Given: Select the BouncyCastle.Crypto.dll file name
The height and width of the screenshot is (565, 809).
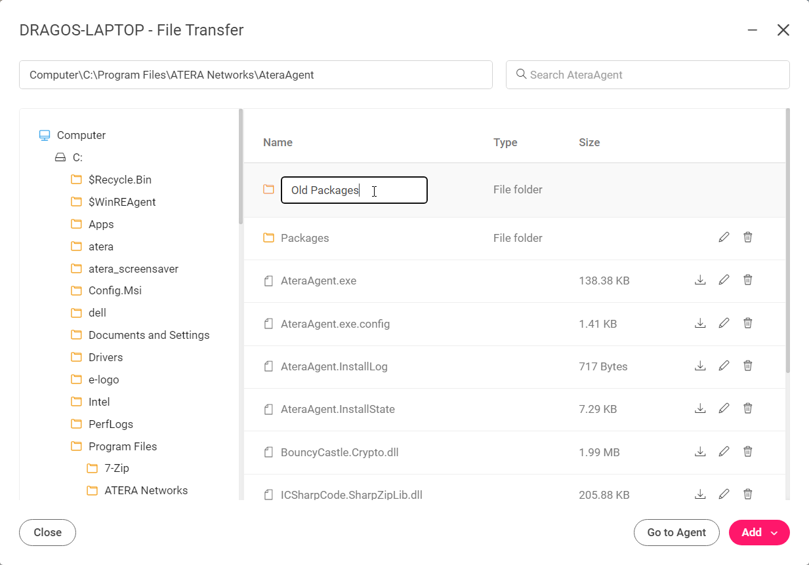Looking at the screenshot, I should (x=340, y=452).
